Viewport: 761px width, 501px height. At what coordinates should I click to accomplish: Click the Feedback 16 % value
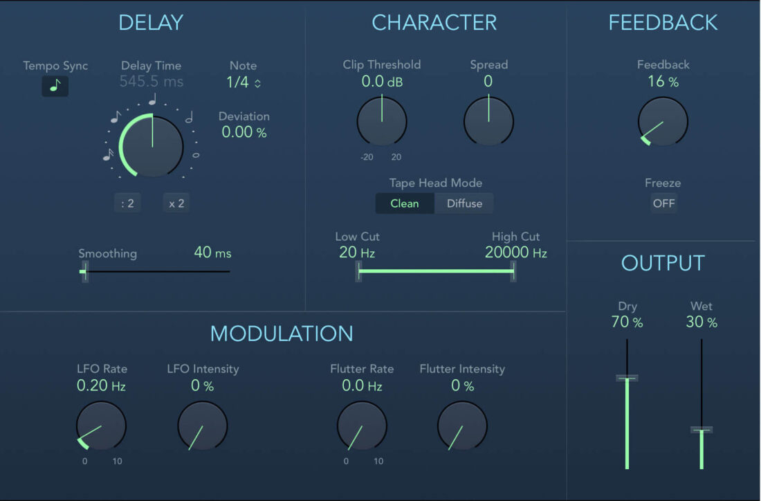pos(663,82)
